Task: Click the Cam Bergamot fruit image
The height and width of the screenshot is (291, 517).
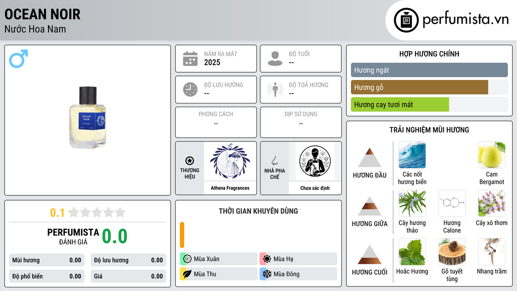Action: point(492,155)
